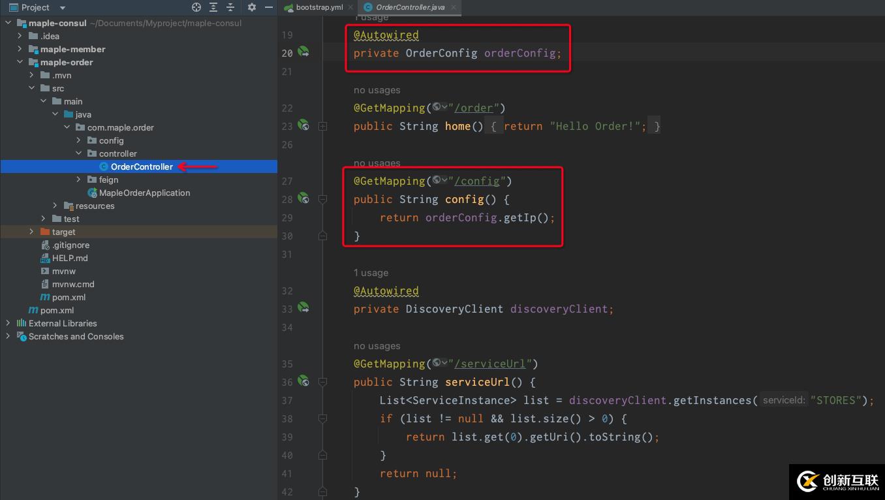Click the Collapse All icon in Project panel
Viewport: 885px width, 500px height.
click(230, 7)
